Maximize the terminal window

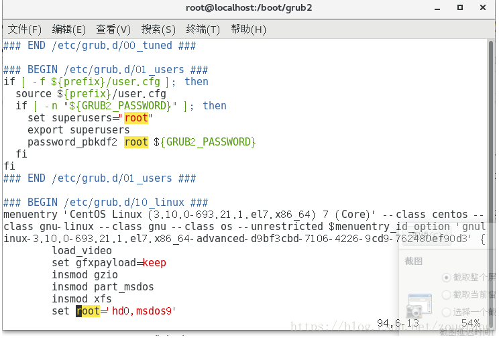(x=460, y=7)
